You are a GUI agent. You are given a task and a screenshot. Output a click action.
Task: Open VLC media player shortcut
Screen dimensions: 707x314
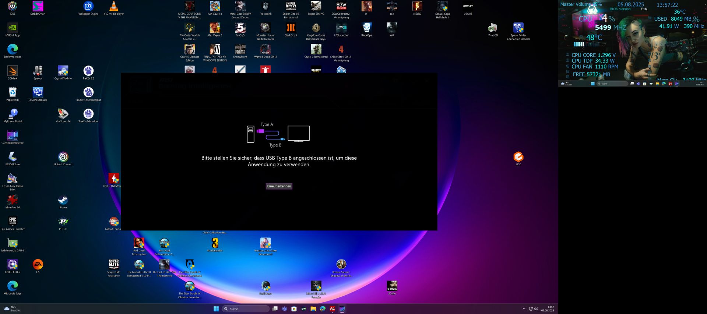tap(114, 8)
